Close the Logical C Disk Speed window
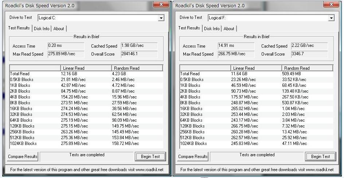The width and height of the screenshot is (344, 178). [x=161, y=4]
